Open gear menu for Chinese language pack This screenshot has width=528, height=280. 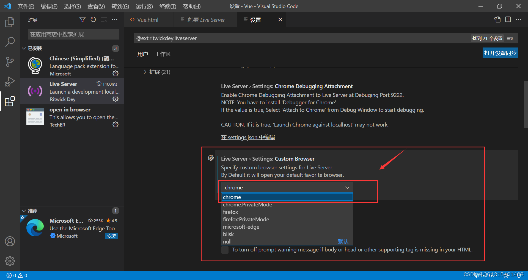click(x=116, y=73)
